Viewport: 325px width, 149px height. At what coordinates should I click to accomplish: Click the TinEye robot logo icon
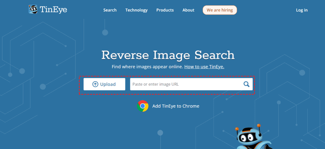[x=33, y=9]
